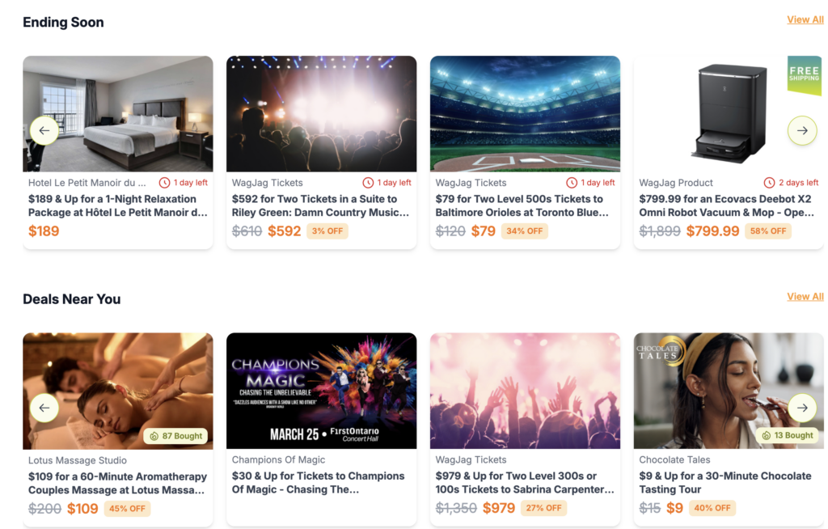Open the Lotus Massage couples massage title
The image size is (828, 529).
point(118,483)
